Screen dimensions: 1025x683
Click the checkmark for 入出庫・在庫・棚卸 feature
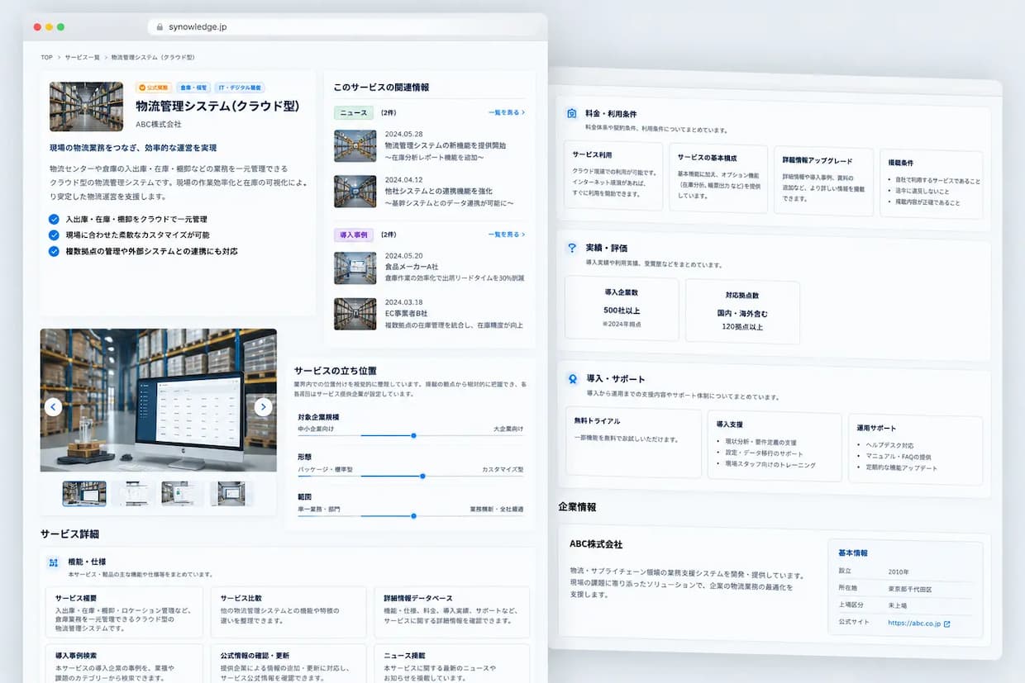54,220
